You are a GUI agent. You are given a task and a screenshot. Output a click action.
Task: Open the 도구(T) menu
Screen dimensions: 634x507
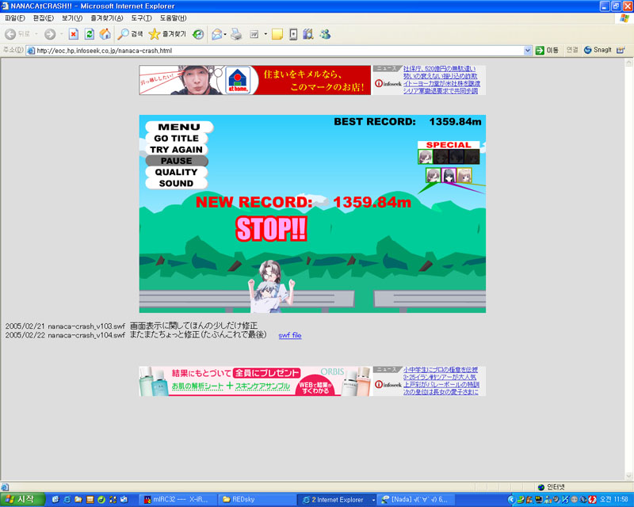click(142, 17)
